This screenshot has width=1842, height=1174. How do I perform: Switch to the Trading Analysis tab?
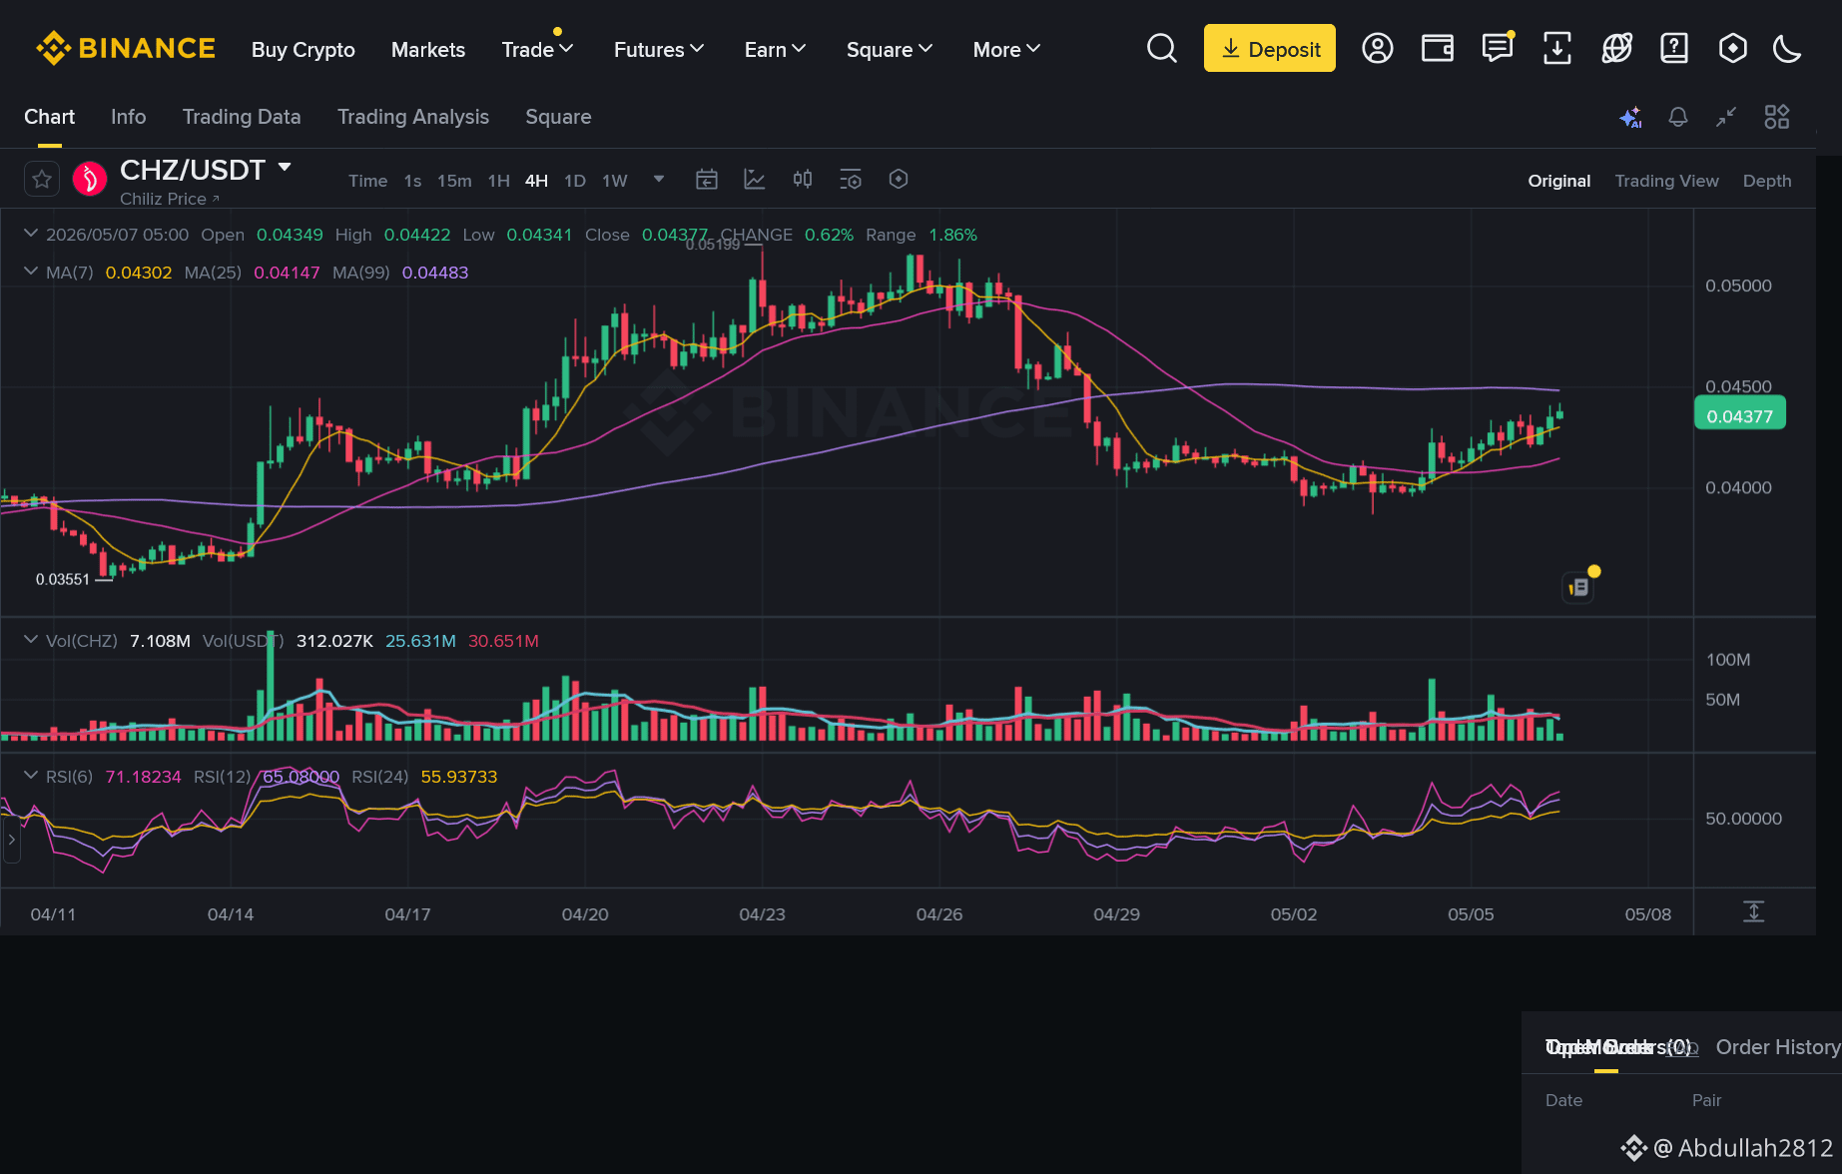[x=413, y=117]
